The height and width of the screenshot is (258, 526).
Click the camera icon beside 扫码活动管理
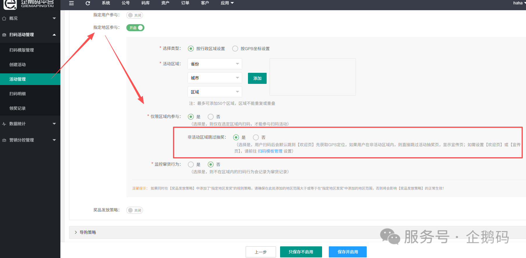[4, 35]
